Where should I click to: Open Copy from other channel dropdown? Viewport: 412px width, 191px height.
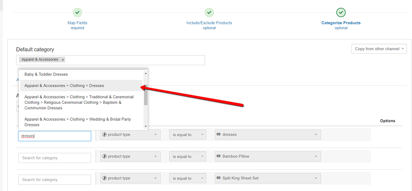point(379,49)
